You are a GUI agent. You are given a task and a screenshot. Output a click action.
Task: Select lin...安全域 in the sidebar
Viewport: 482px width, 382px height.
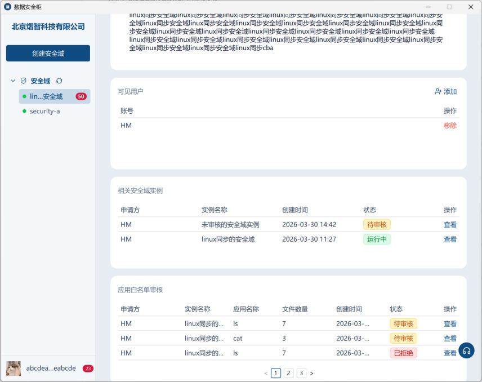(55, 96)
